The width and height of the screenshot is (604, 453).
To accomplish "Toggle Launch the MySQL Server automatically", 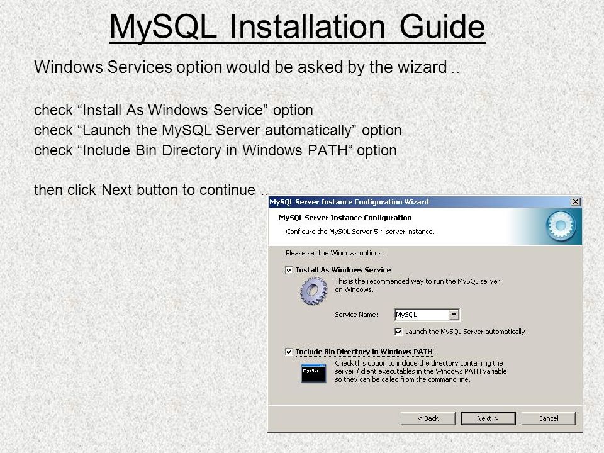I will click(398, 332).
